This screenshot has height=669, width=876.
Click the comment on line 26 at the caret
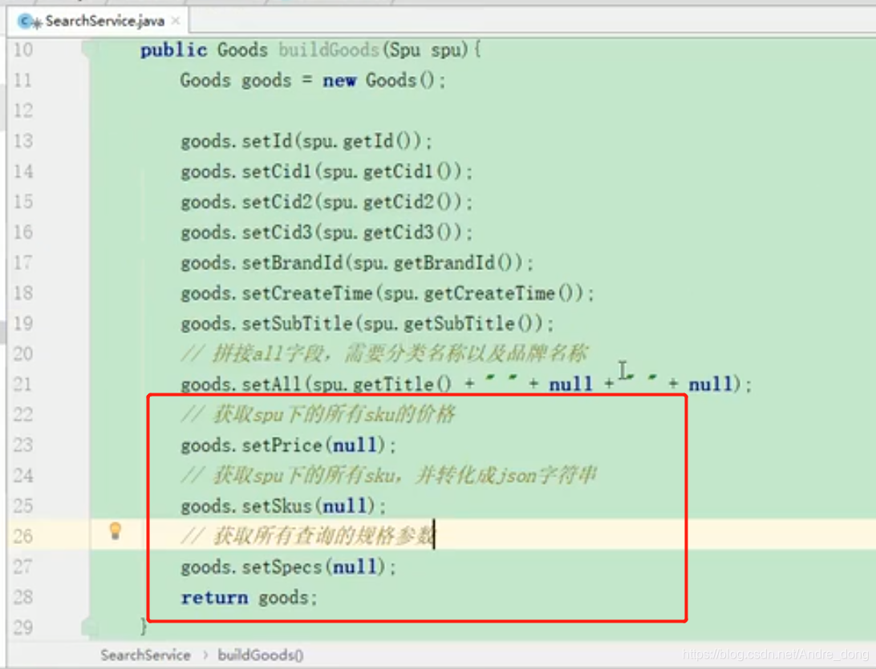(307, 536)
